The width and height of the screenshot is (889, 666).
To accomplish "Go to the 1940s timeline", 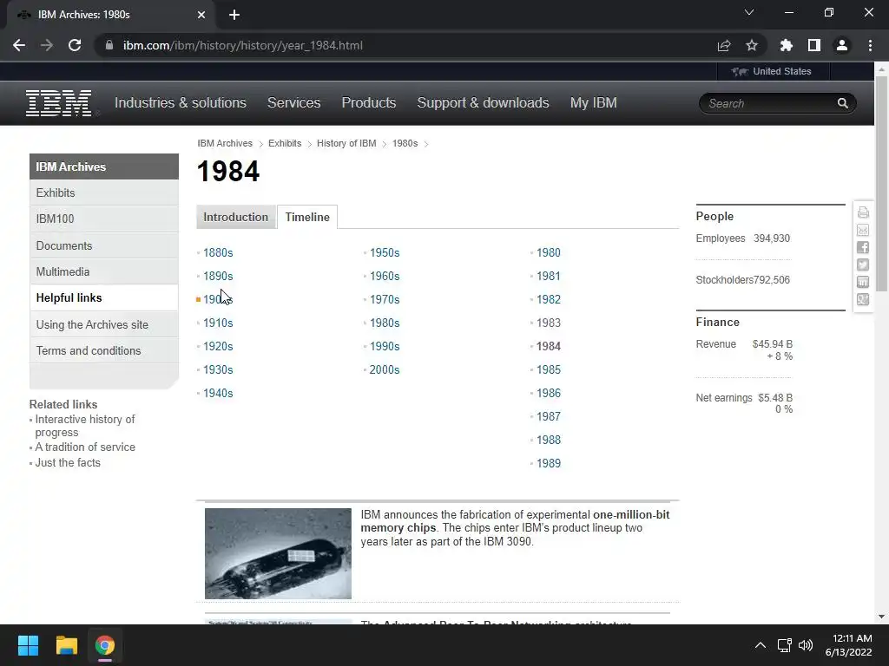I will tap(218, 393).
